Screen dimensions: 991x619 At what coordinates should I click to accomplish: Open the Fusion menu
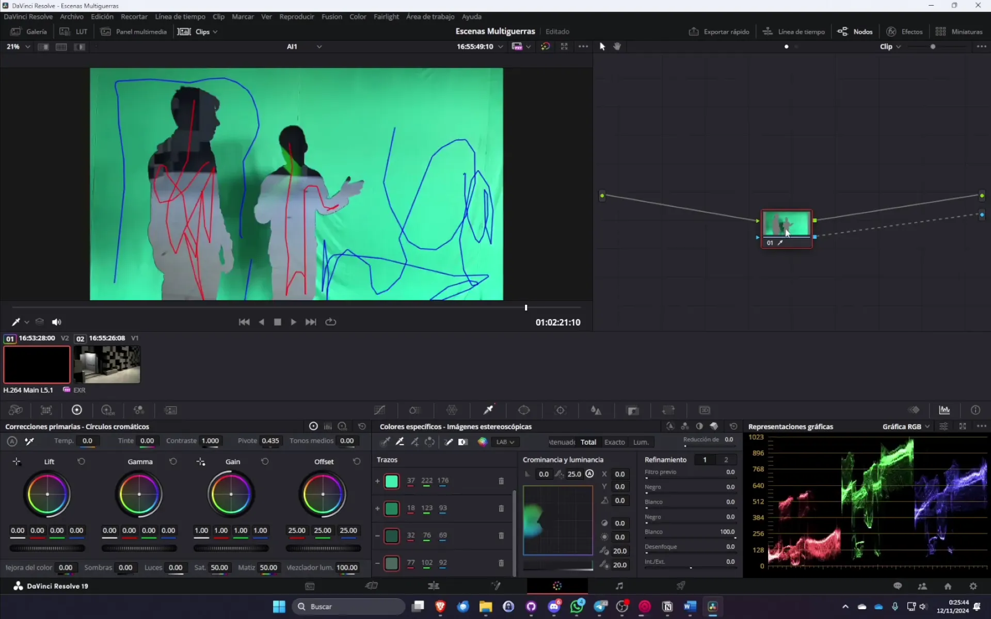click(x=331, y=17)
